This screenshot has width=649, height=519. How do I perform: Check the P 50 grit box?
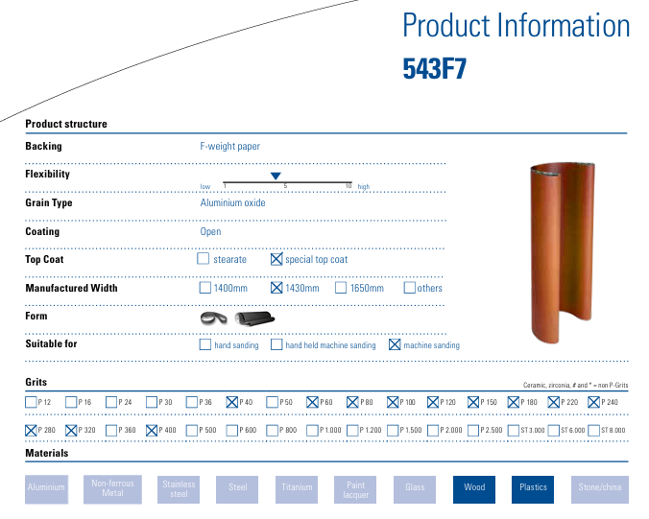pos(272,402)
